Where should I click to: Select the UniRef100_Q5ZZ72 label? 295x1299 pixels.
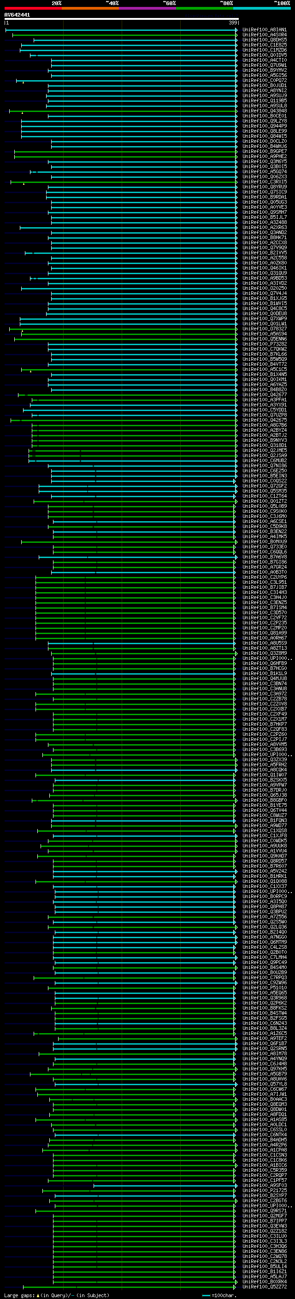click(264, 1287)
